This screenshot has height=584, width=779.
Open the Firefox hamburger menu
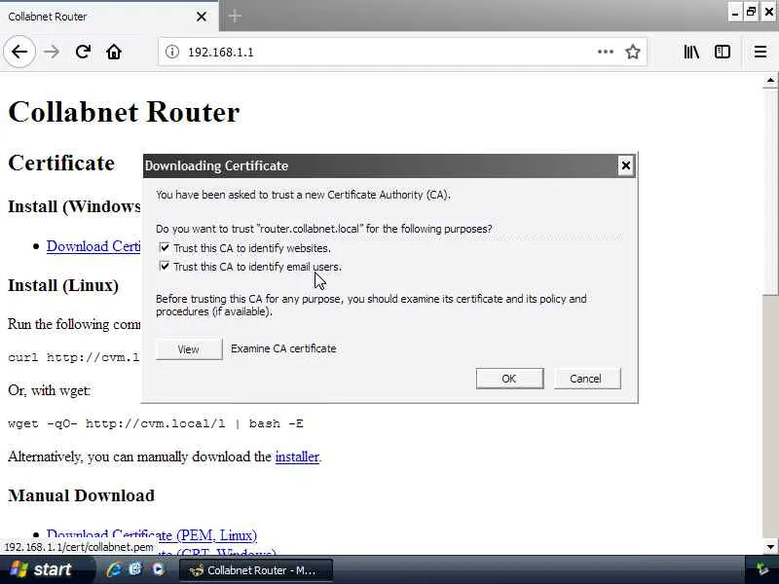[x=760, y=52]
